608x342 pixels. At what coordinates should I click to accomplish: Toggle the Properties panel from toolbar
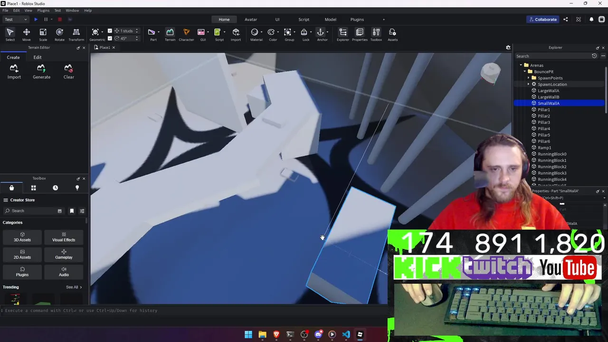[x=360, y=34]
